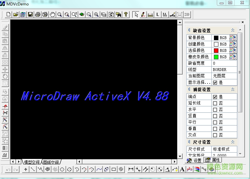Select the Mirror tool in left toolbar

(5, 48)
